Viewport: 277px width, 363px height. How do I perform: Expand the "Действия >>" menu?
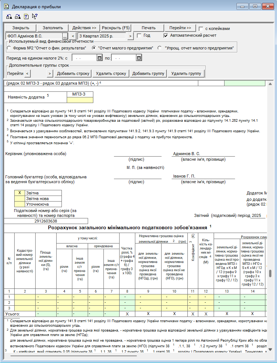(x=84, y=28)
